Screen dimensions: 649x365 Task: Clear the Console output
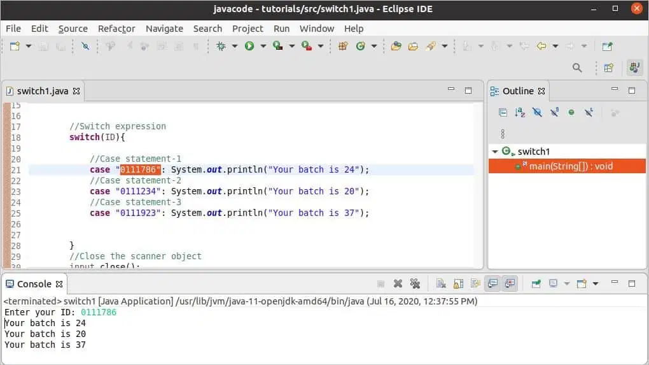point(441,284)
